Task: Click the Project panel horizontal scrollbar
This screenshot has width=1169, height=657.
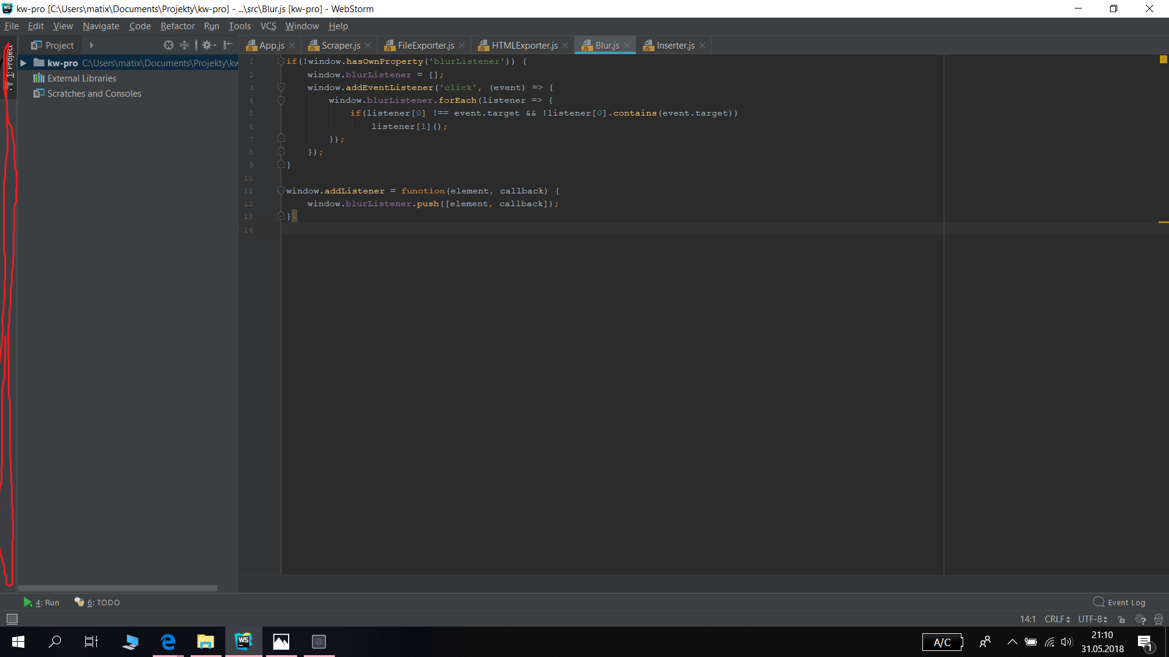Action: pos(118,588)
